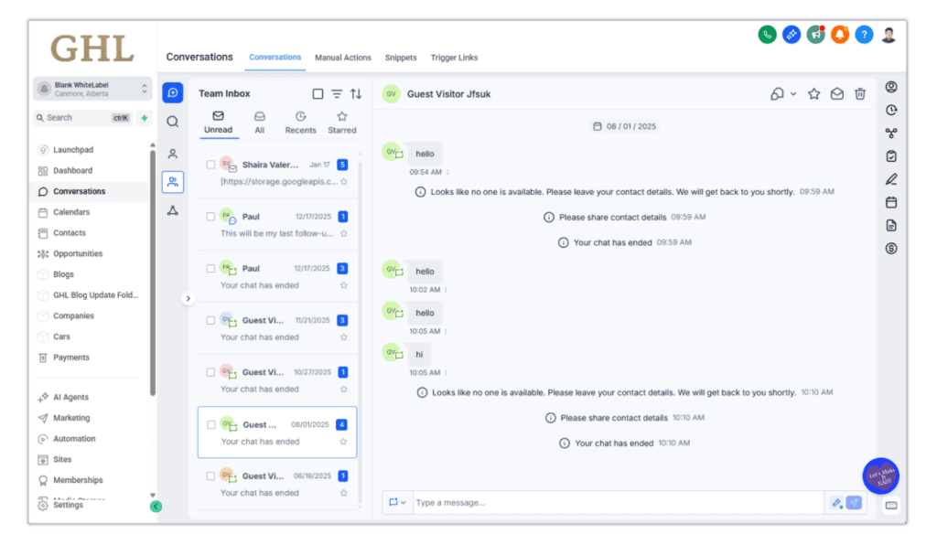Expand the collapsed panel with the chevron arrow
This screenshot has height=545, width=937.
(188, 298)
